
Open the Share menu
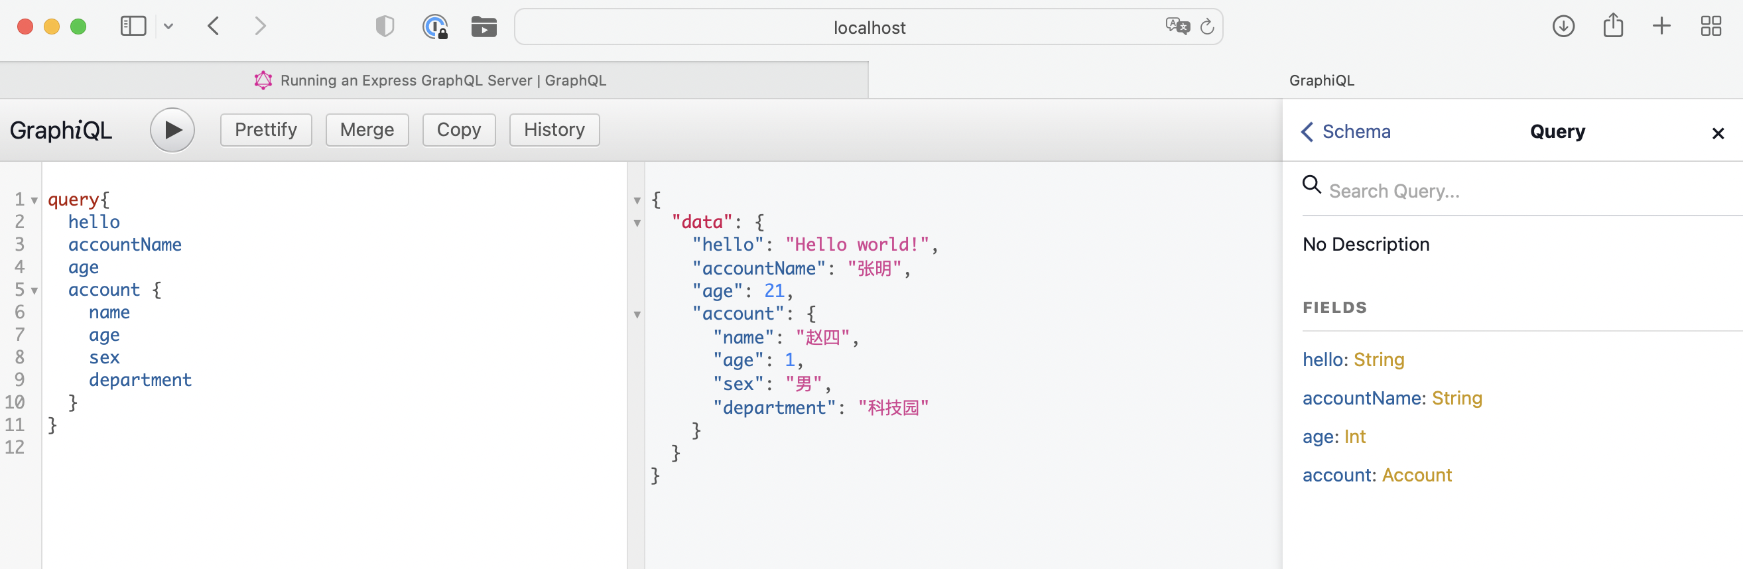(x=1613, y=26)
